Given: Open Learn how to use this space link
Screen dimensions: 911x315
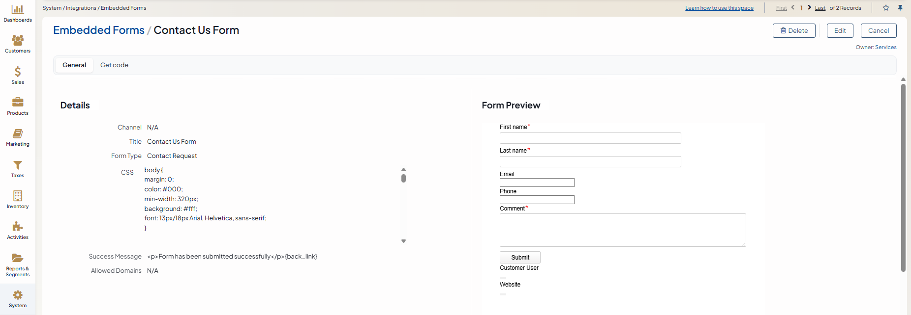Looking at the screenshot, I should [x=719, y=8].
